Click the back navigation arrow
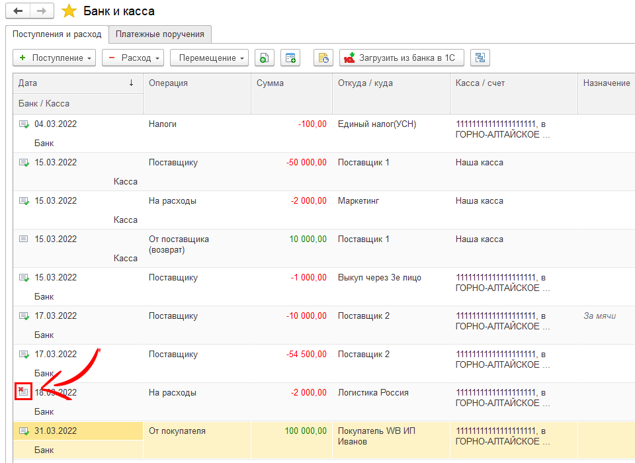This screenshot has width=635, height=463. [18, 11]
